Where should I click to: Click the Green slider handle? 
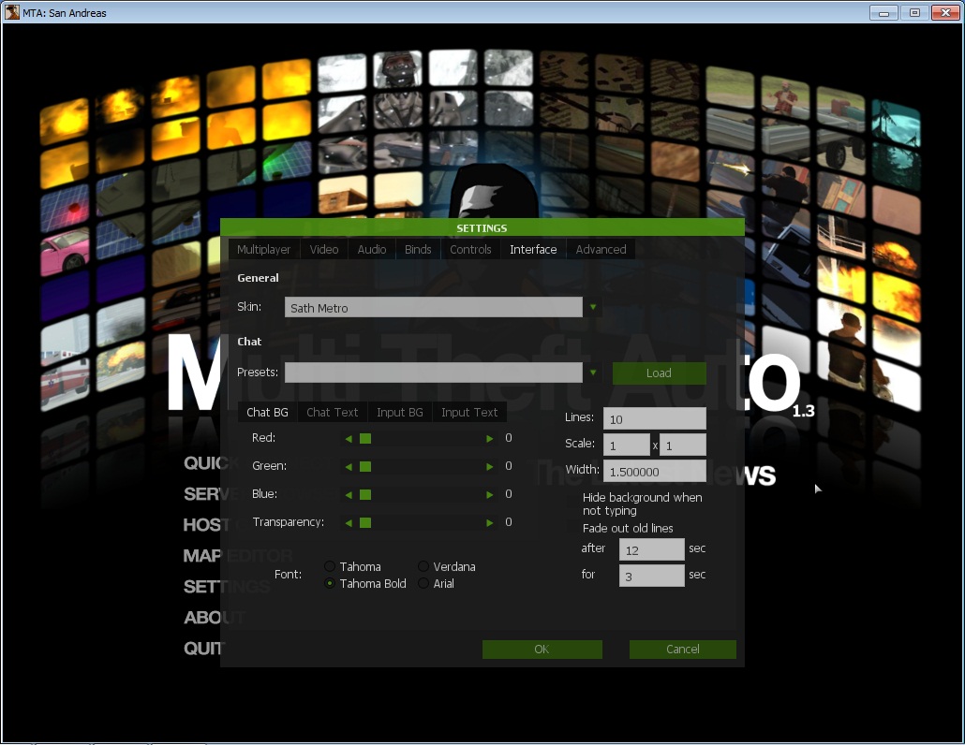pyautogui.click(x=365, y=466)
